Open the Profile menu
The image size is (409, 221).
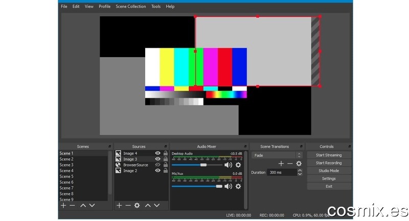(x=105, y=7)
